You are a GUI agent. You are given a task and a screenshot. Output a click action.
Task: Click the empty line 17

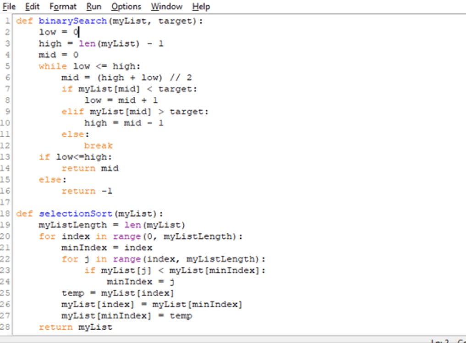[x=46, y=202]
